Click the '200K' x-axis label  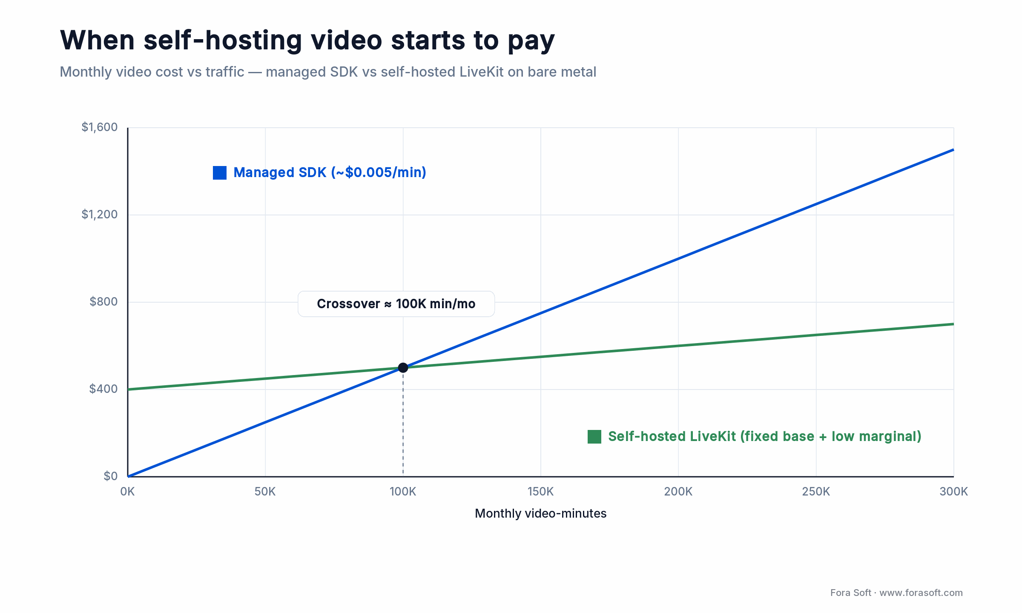[x=678, y=492]
